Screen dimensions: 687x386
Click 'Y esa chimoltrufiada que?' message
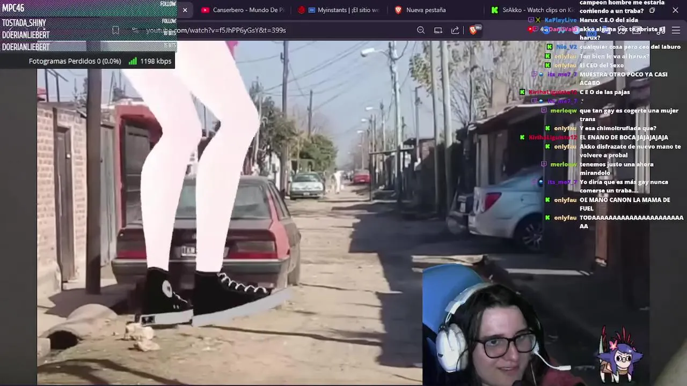pos(618,128)
